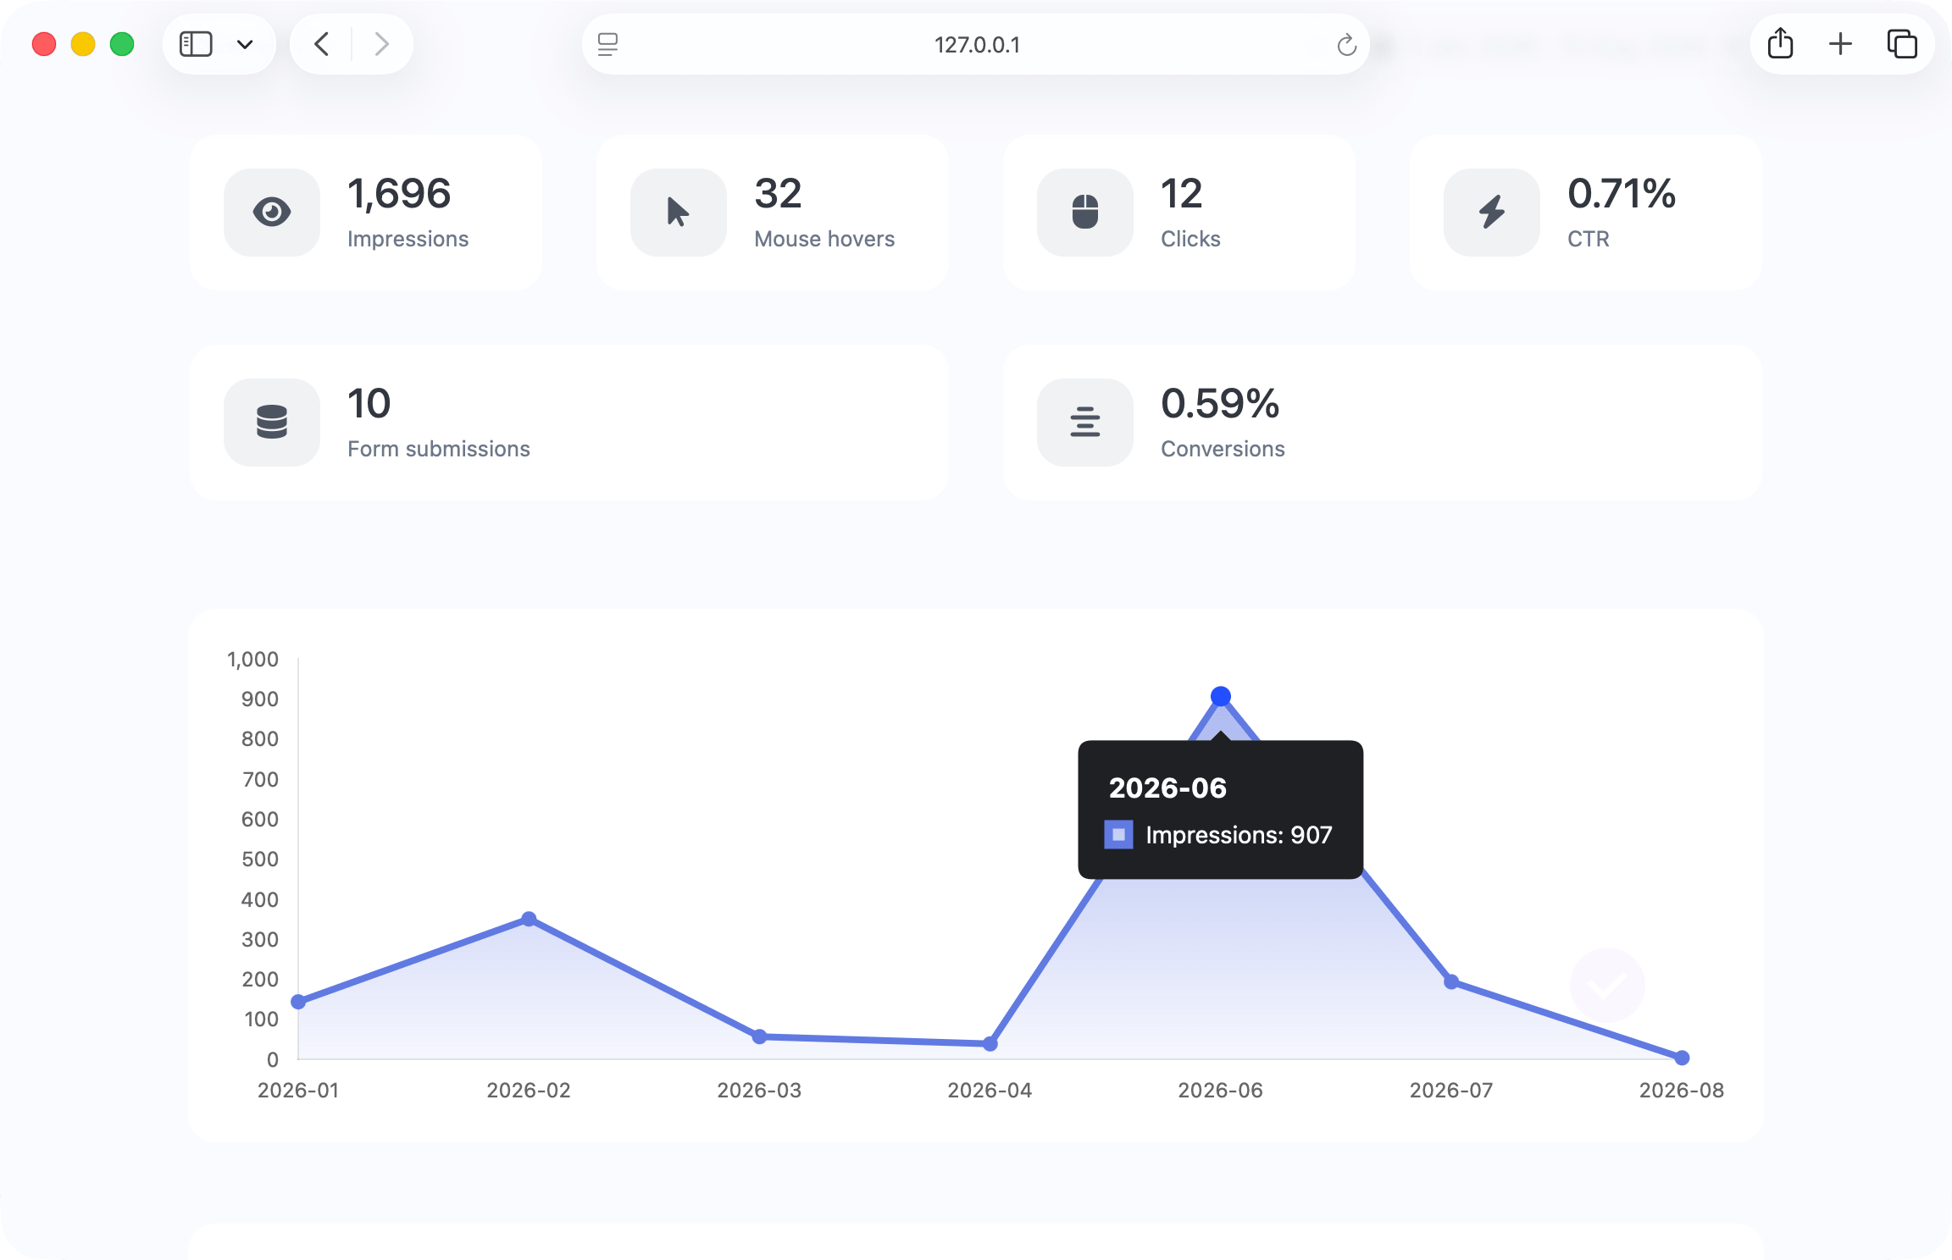Screen dimensions: 1952x1260
Task: Click the 2026-04 chart data point
Action: click(x=990, y=1044)
